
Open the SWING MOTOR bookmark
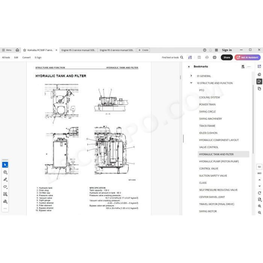[x=208, y=211]
